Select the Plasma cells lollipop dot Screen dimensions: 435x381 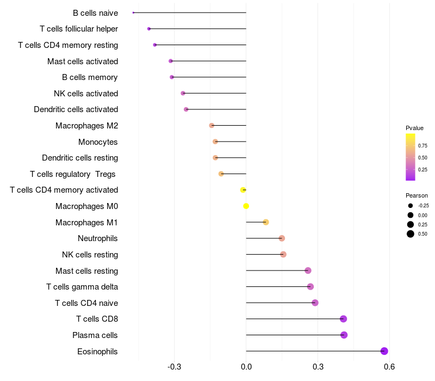[x=344, y=335]
